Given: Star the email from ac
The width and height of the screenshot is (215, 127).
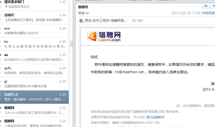Looking at the screenshot, I should click(x=1, y=59).
